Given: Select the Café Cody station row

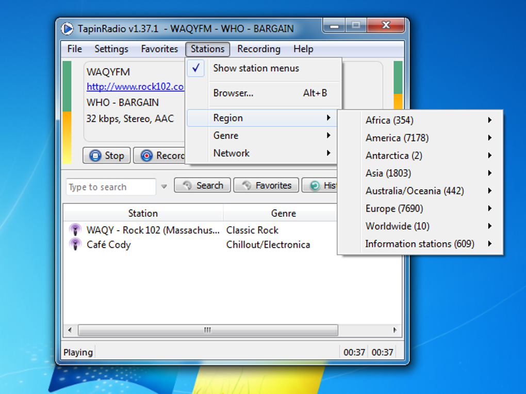Looking at the screenshot, I should [200, 245].
